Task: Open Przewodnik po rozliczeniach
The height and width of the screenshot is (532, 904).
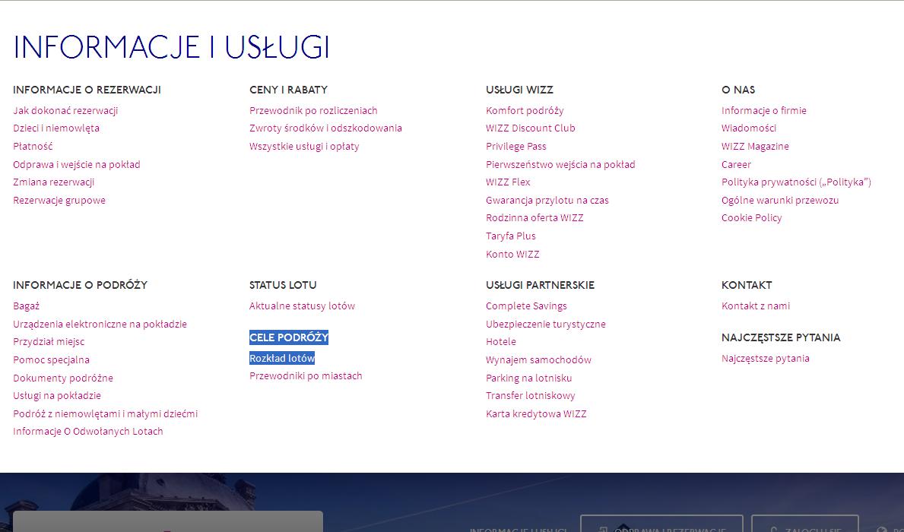Action: (313, 110)
